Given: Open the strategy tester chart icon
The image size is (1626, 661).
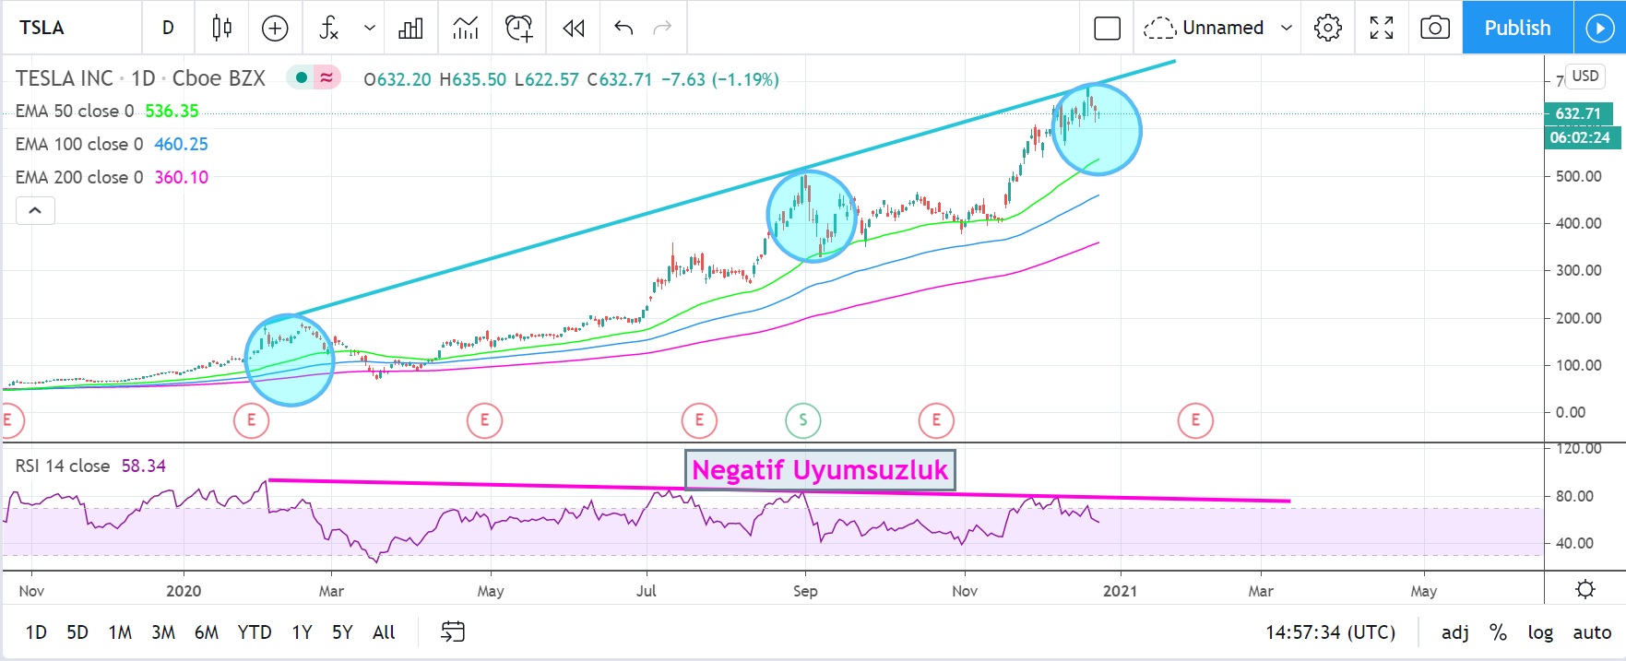Looking at the screenshot, I should (x=466, y=28).
